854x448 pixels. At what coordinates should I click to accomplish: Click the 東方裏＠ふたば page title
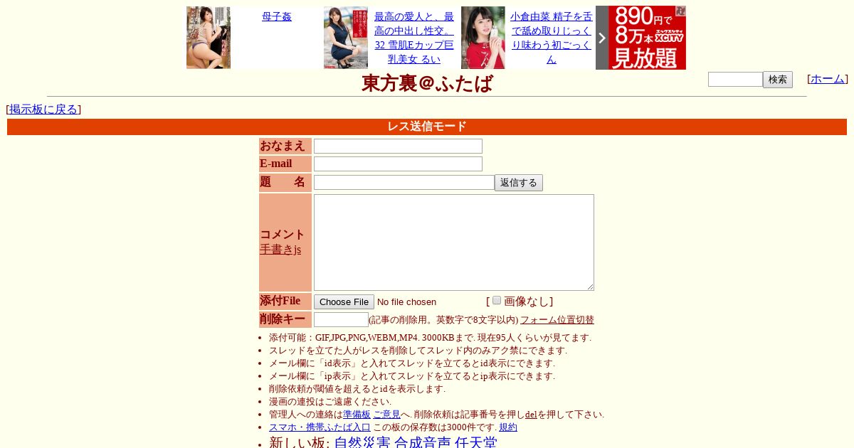(x=427, y=83)
